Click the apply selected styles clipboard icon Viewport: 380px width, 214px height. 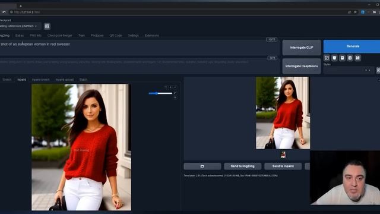pyautogui.click(x=350, y=58)
